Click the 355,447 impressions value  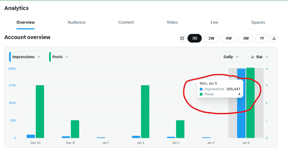coord(233,89)
